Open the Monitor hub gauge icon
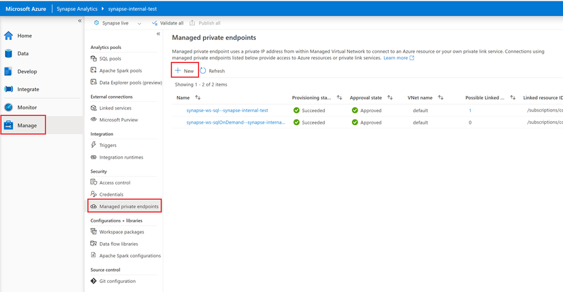 pyautogui.click(x=8, y=107)
